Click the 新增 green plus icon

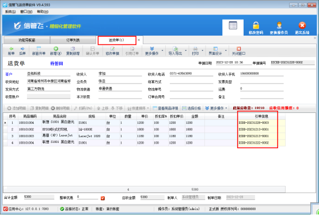click(56, 48)
